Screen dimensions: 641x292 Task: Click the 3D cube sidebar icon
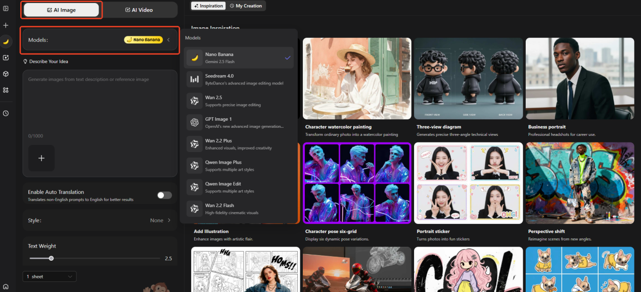pos(6,74)
